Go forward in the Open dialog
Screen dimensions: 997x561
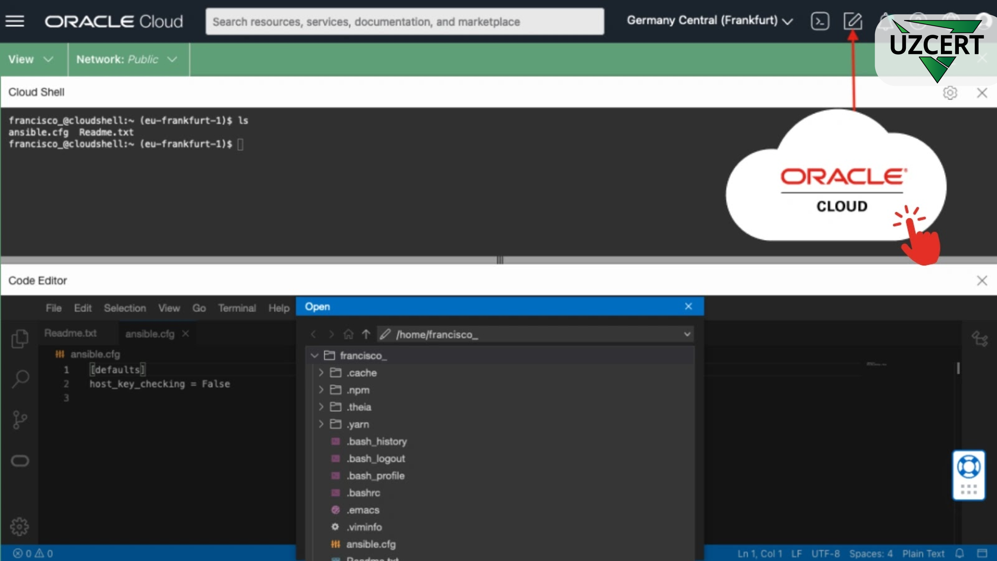(331, 334)
